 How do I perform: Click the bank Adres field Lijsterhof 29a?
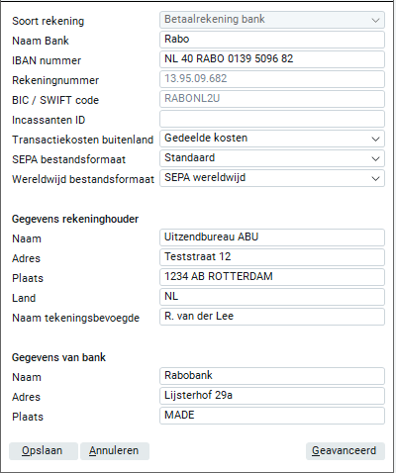tap(272, 396)
